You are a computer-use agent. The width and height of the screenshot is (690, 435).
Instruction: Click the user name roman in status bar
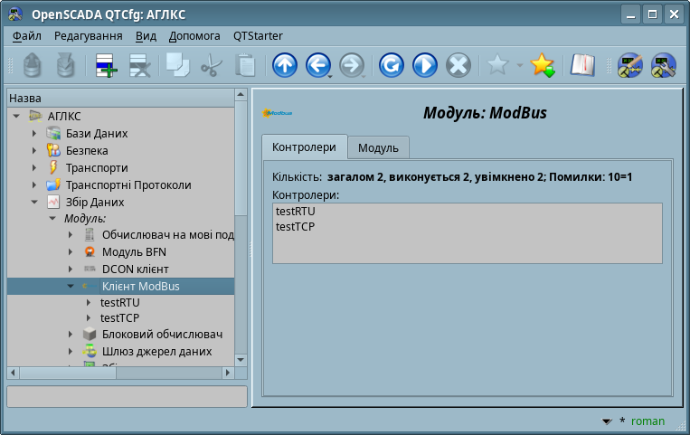(x=647, y=421)
